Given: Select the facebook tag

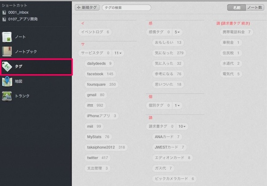Looking at the screenshot, I should 100,74.
